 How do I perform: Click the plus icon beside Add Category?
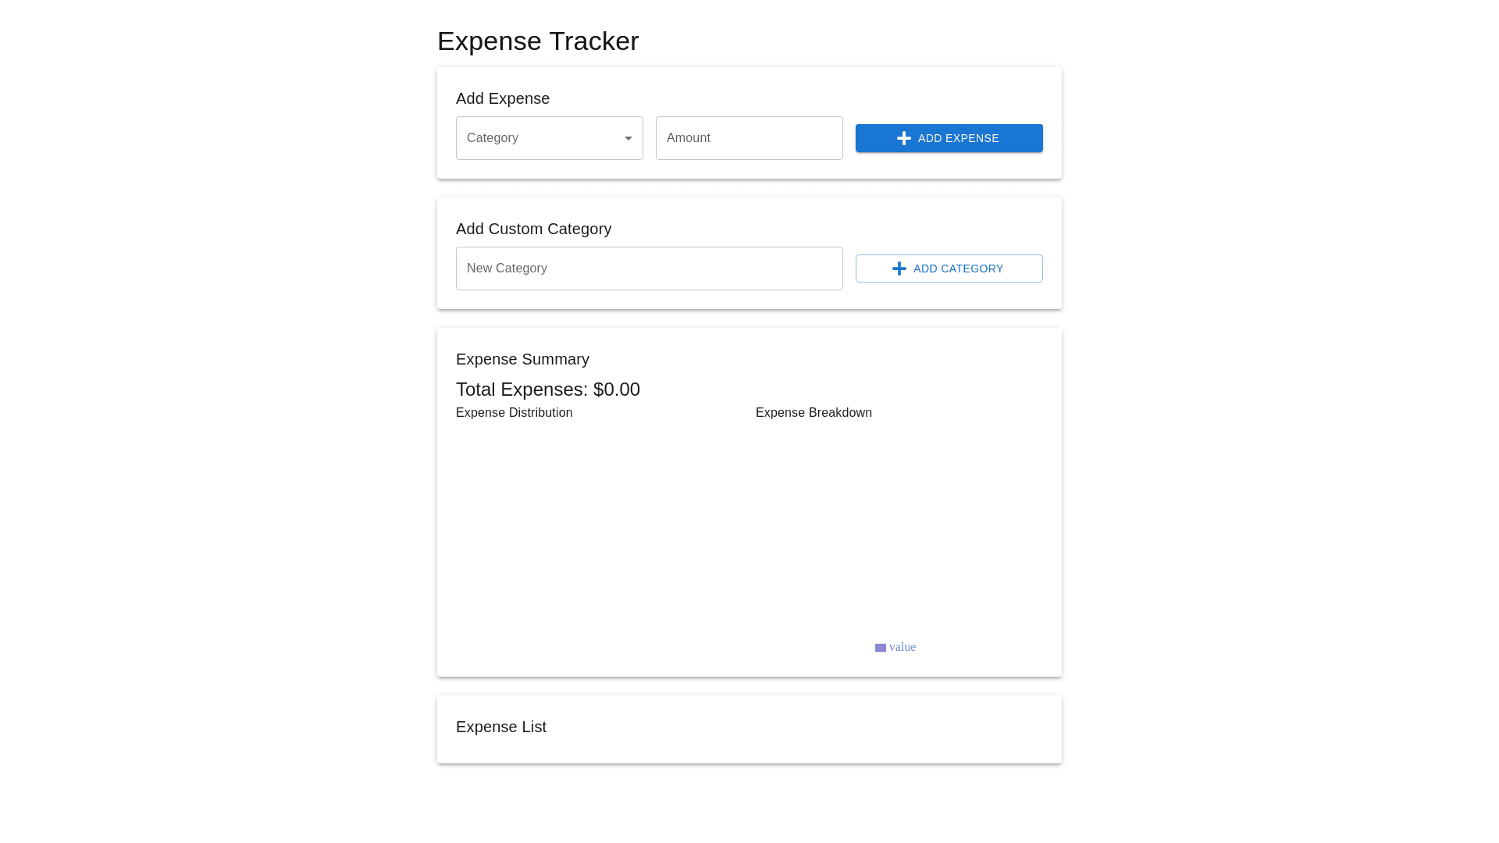pyautogui.click(x=899, y=269)
